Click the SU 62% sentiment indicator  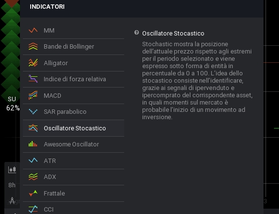click(13, 104)
